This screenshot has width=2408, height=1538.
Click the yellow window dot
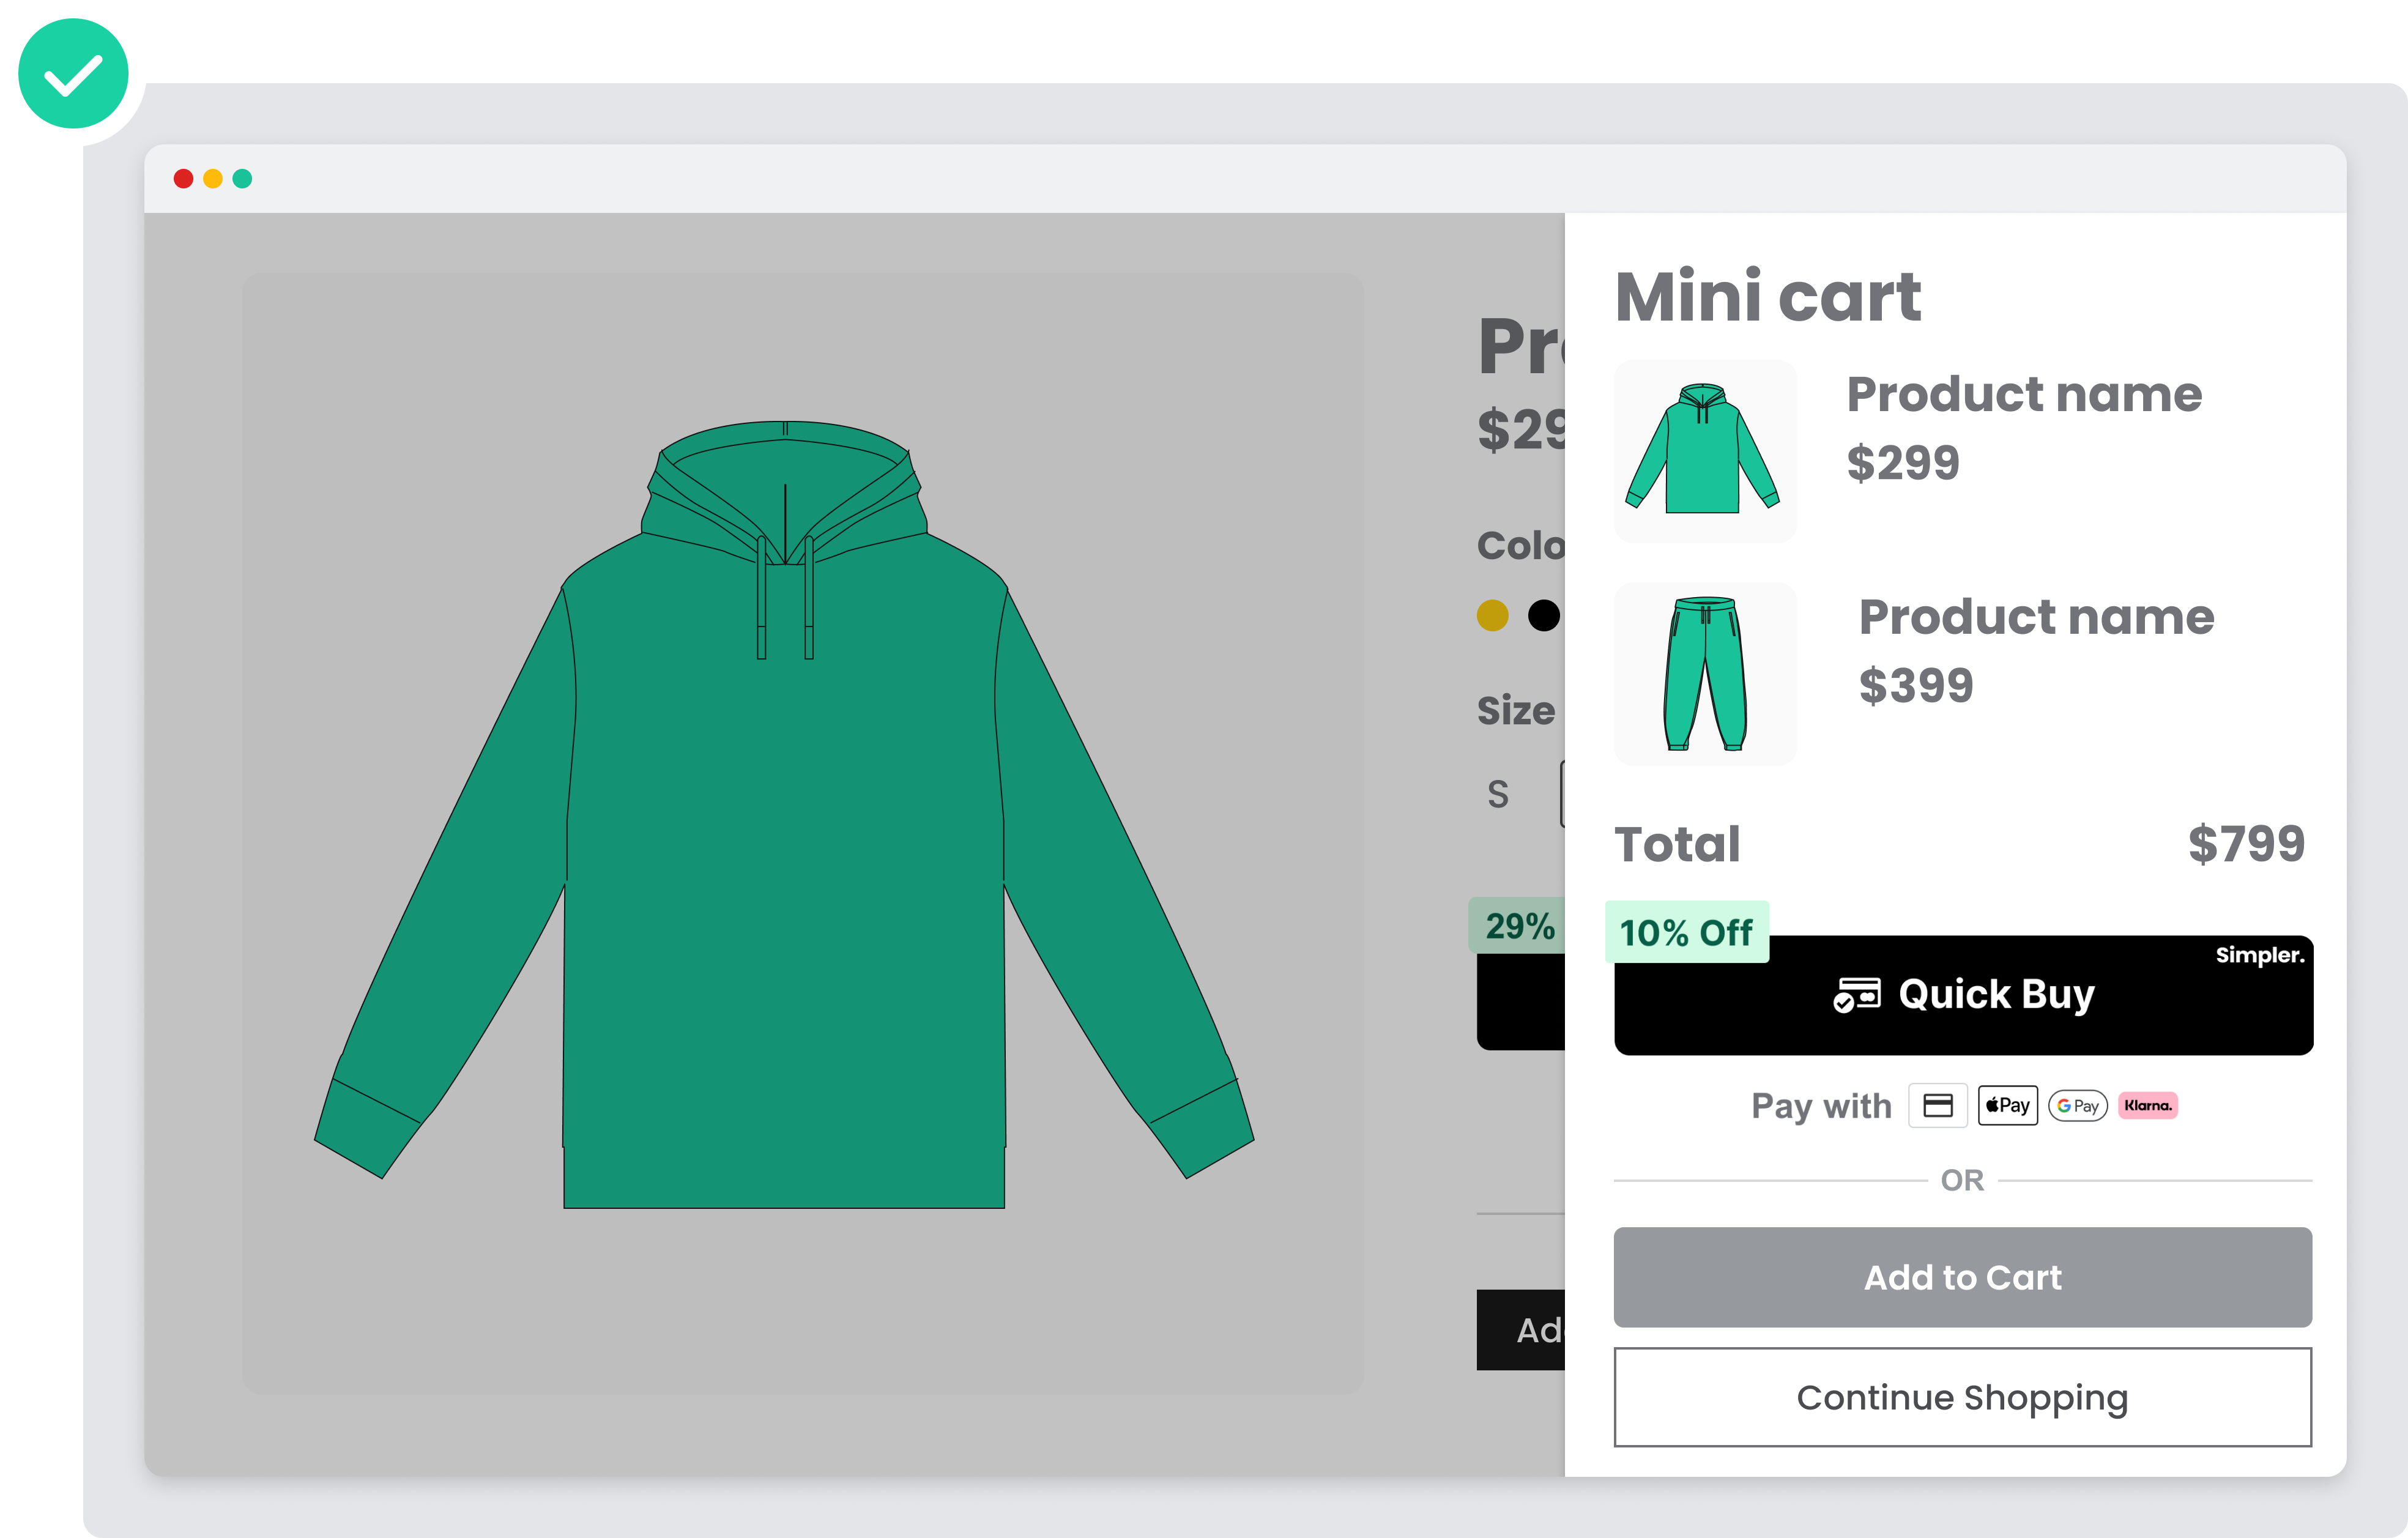click(213, 179)
